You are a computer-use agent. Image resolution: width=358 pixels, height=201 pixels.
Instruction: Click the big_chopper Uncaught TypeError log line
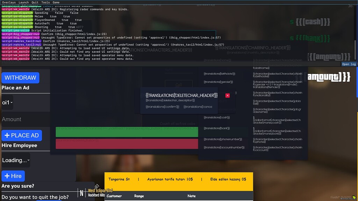pos(131,38)
